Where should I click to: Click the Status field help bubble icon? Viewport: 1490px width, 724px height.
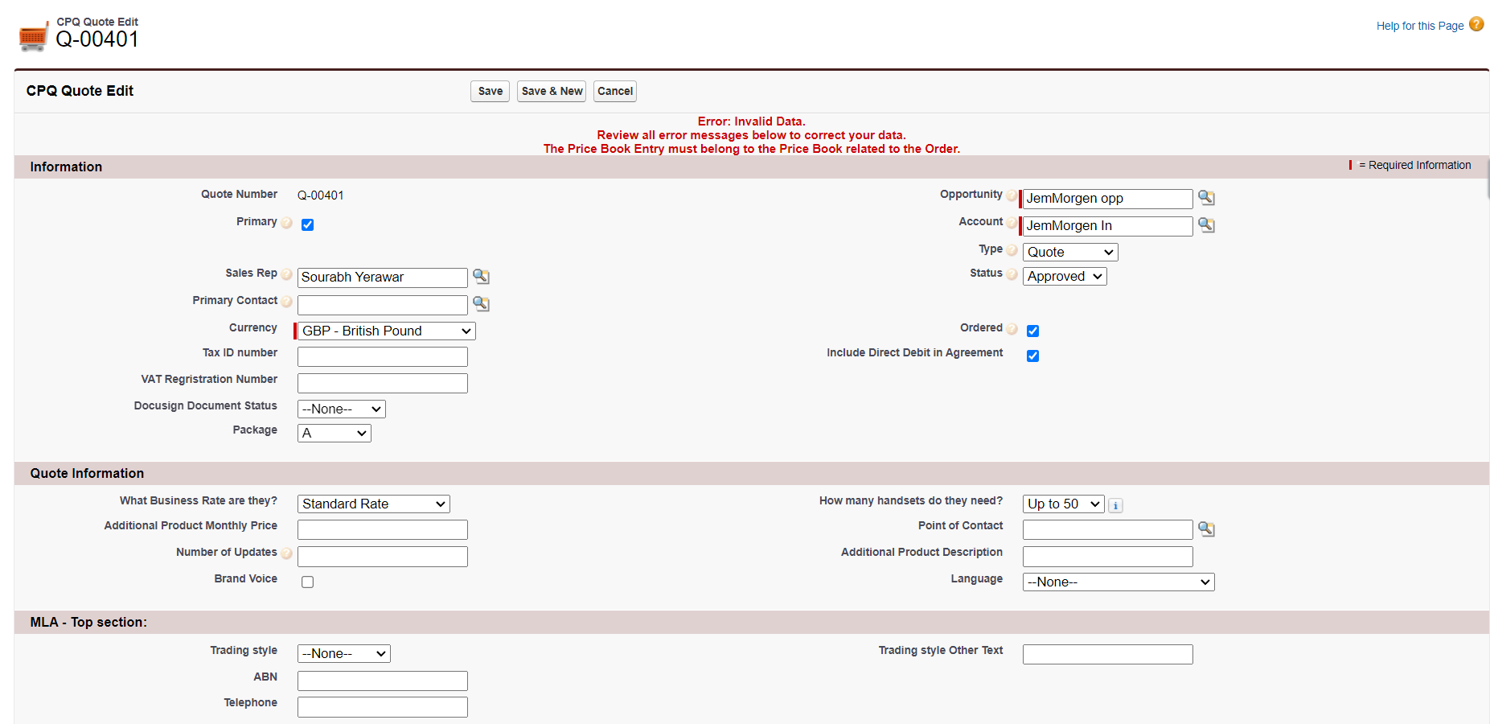(1012, 274)
